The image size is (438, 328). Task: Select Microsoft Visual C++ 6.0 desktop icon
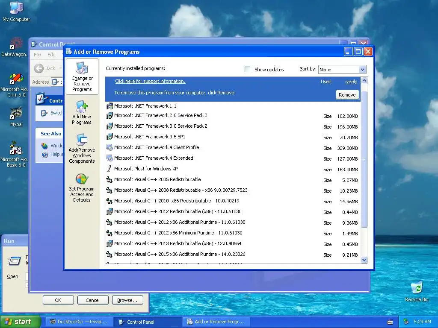pyautogui.click(x=15, y=85)
